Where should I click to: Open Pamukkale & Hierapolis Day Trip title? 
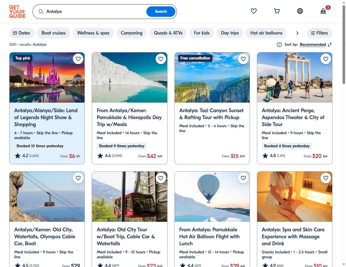(129, 117)
